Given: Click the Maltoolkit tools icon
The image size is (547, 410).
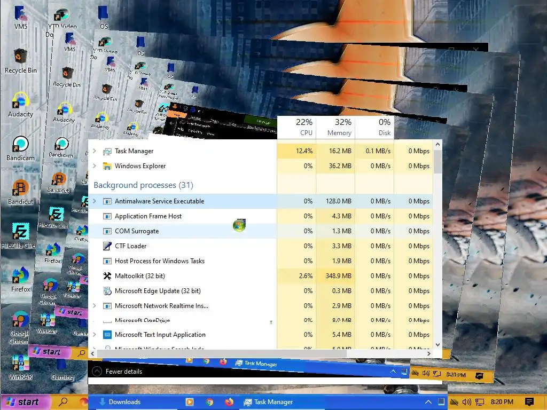Looking at the screenshot, I should (x=107, y=276).
